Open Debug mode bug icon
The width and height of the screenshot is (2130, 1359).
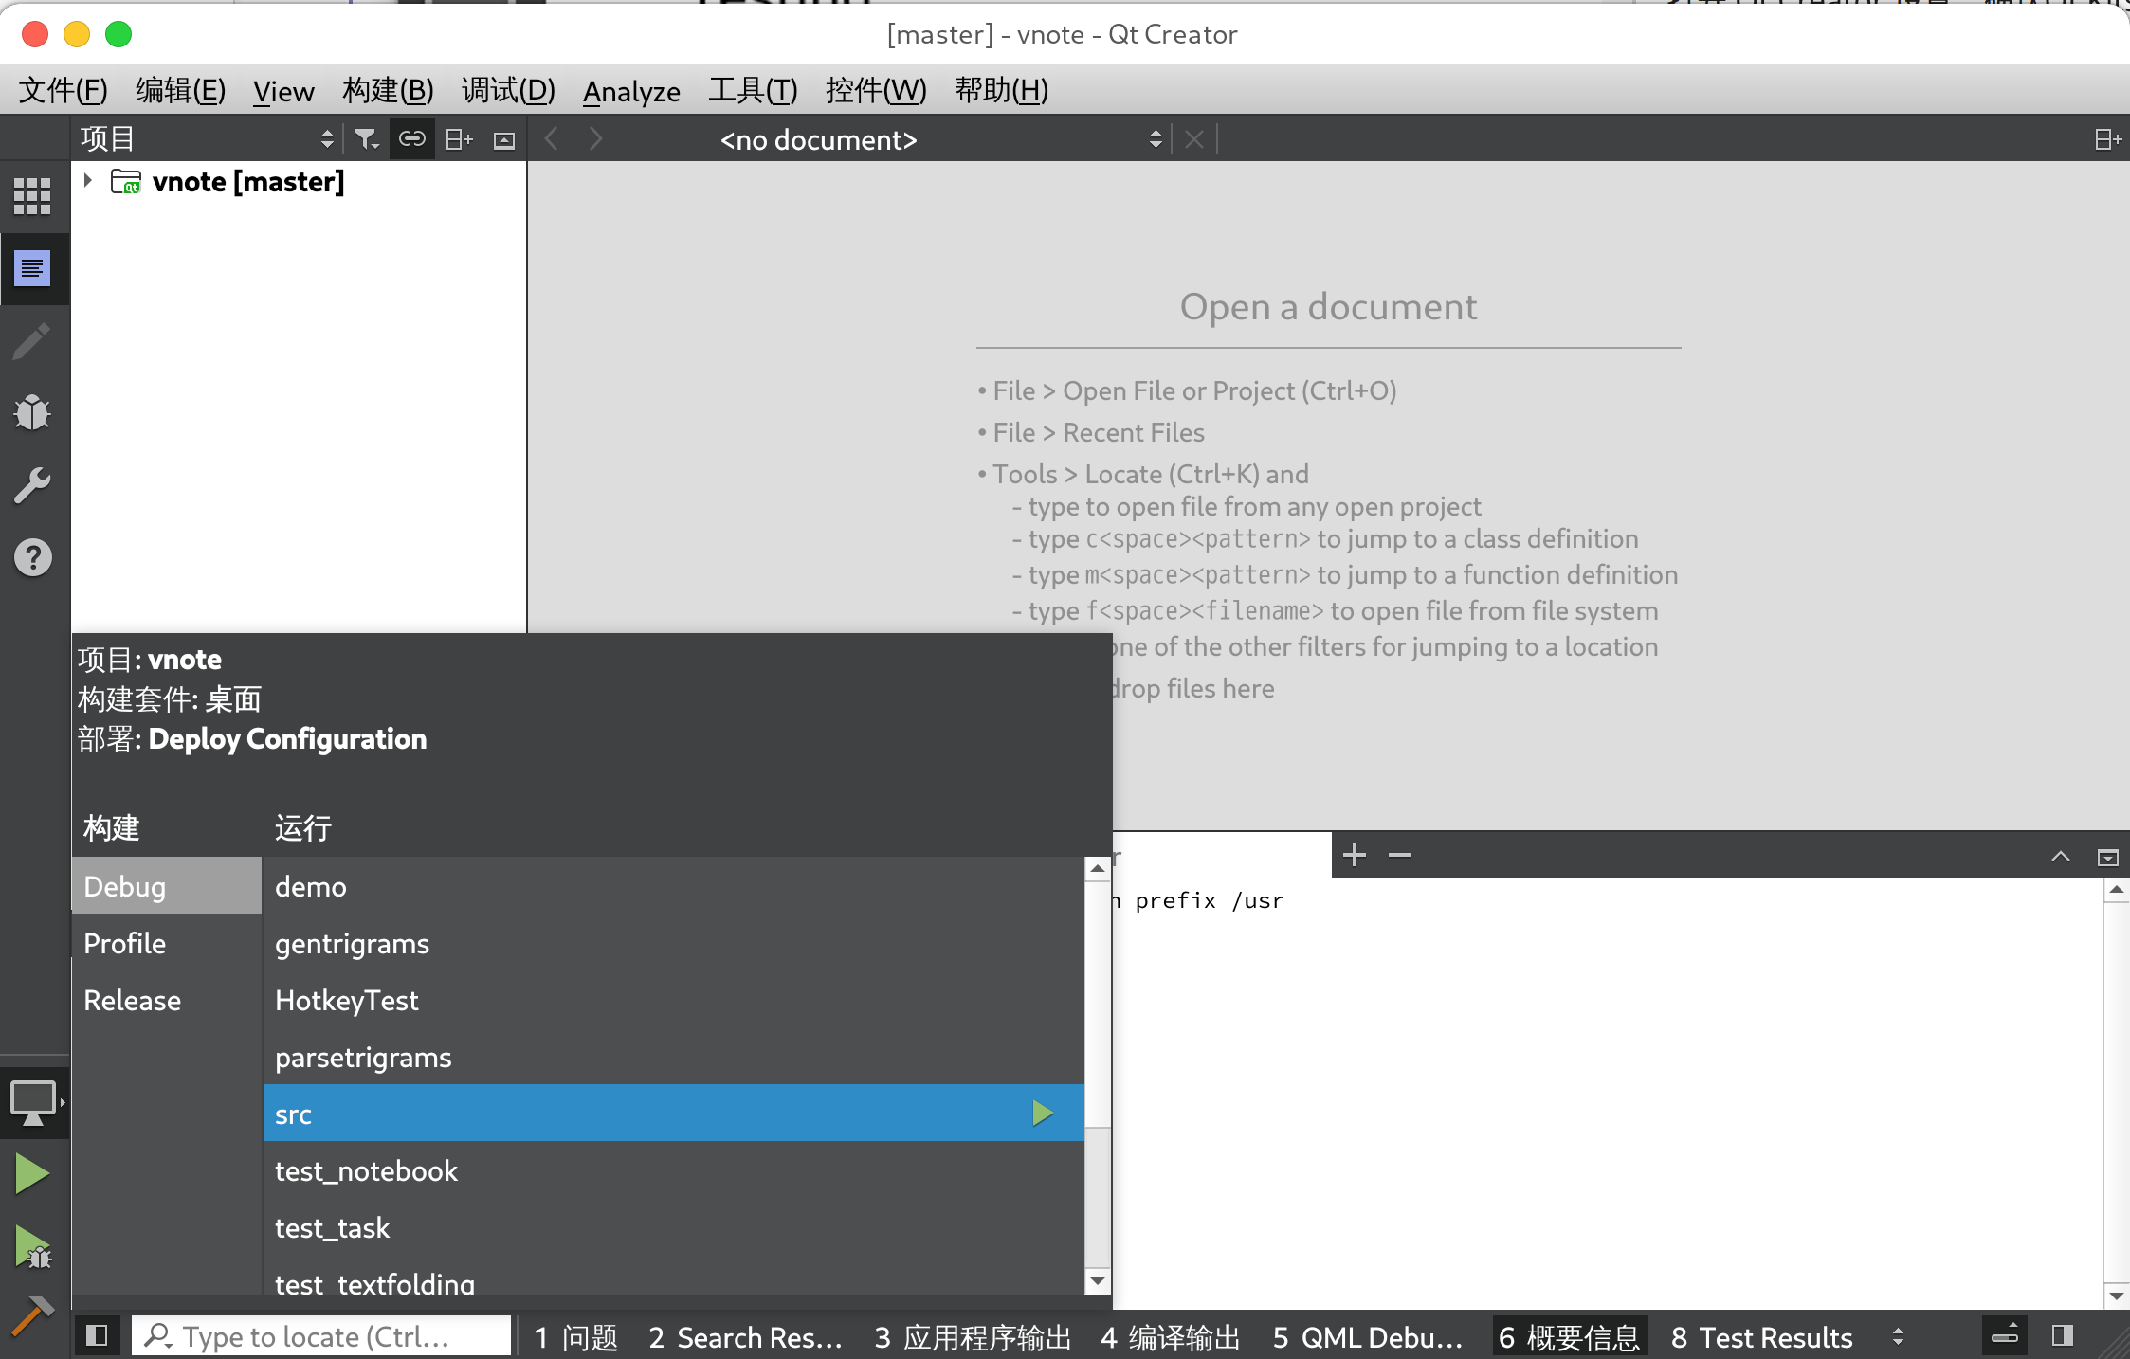[32, 412]
